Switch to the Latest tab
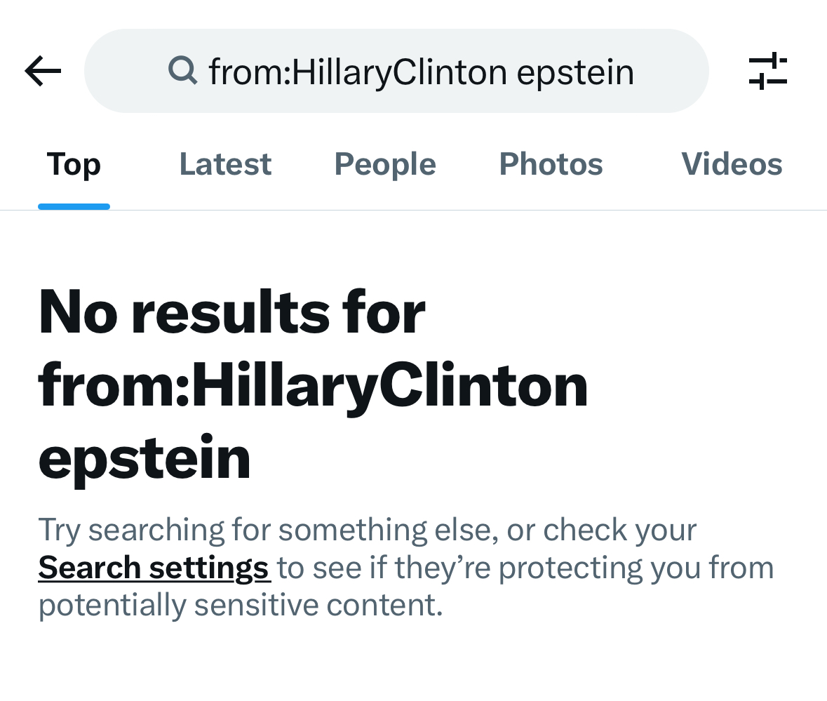This screenshot has height=701, width=827. tap(225, 164)
